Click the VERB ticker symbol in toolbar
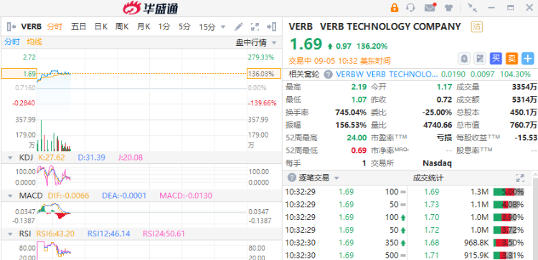The image size is (538, 260). [32, 27]
